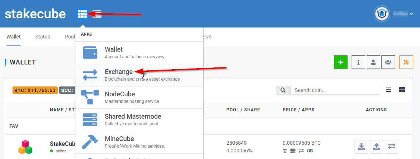Click the StakeCube coin cube logo
Image resolution: width=420 pixels, height=159 pixels.
click(25, 147)
